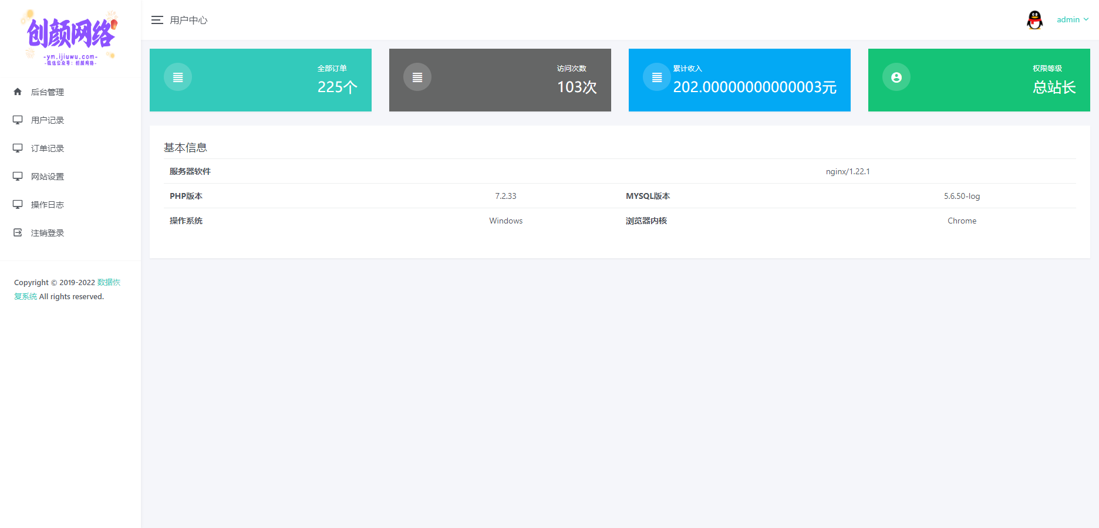Open 操作日志 in the sidebar
The width and height of the screenshot is (1099, 528).
(x=48, y=205)
